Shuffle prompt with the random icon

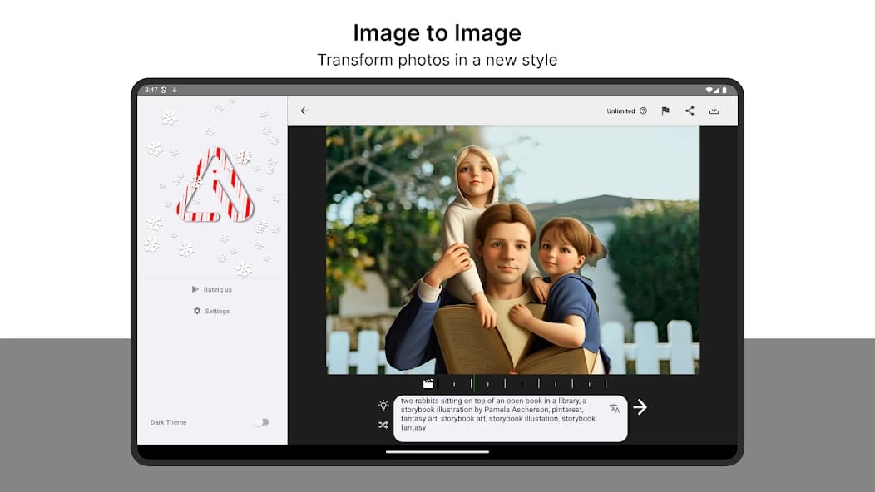tap(383, 425)
